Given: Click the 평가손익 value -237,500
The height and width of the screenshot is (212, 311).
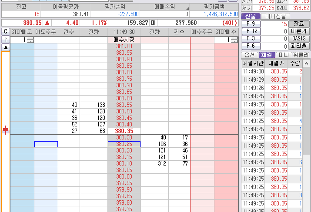Looking at the screenshot, I should coord(128,14).
